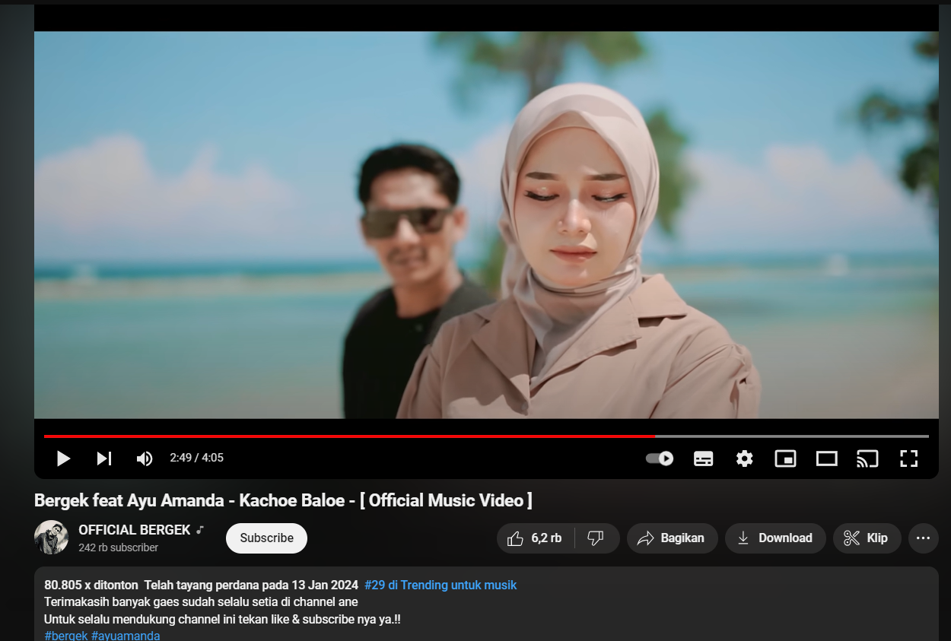Screen dimensions: 951x641
Task: Cast video to a TV
Action: [x=867, y=459]
